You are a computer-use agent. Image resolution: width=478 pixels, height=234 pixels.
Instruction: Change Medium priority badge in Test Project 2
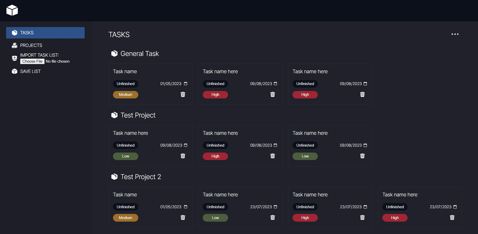click(x=126, y=218)
